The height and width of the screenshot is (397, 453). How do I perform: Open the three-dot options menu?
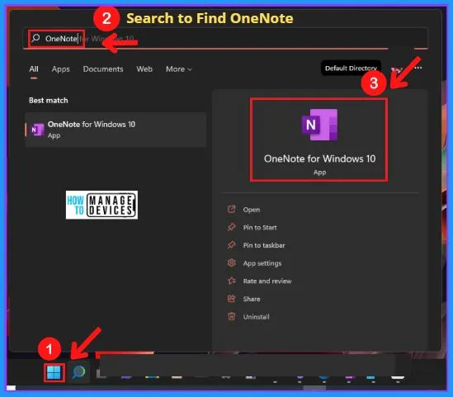click(418, 68)
